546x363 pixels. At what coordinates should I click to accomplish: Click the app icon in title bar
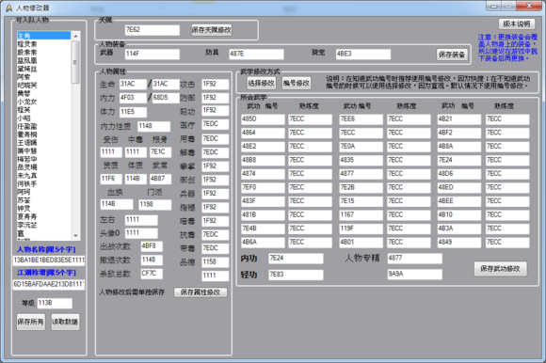(9, 8)
